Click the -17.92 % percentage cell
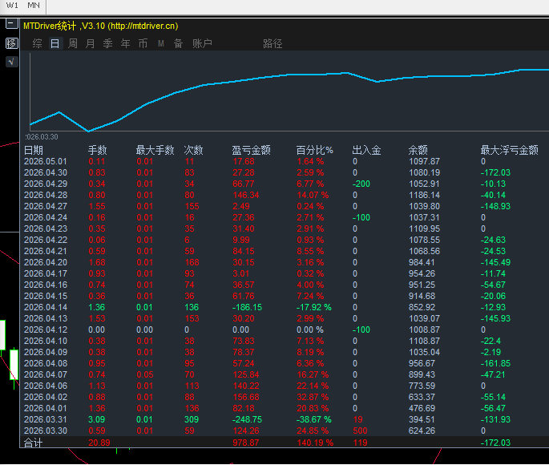 313,307
